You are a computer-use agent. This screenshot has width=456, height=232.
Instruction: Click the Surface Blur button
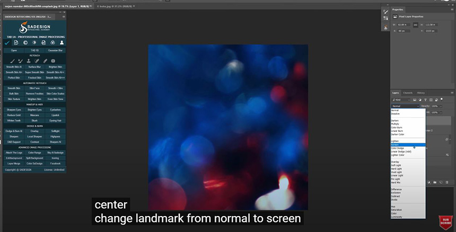[34, 67]
